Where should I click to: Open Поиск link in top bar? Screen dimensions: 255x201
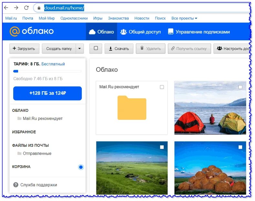tap(160, 18)
